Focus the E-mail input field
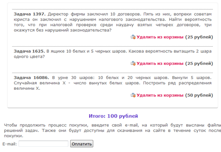221x152 pixels. 43,144
